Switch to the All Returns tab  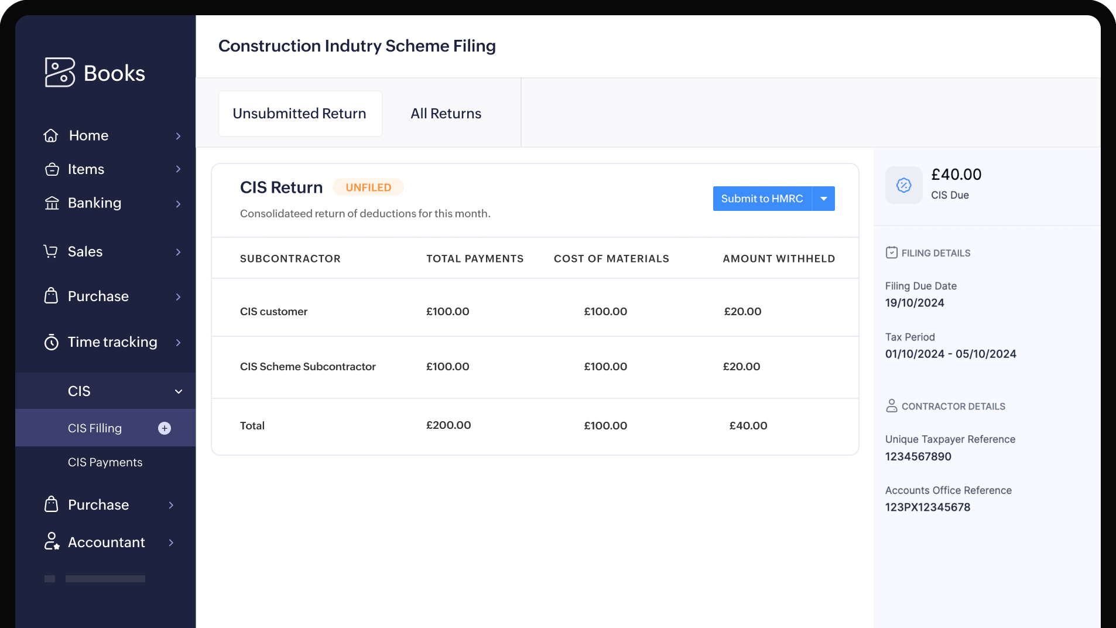click(446, 114)
